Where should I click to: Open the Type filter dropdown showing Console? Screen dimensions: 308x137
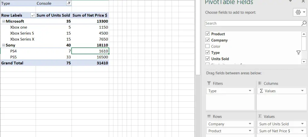point(69,3)
